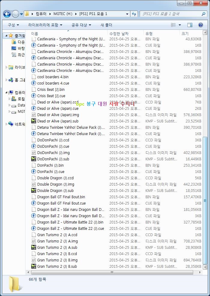Select Double Dragon (J).img file icon
Viewport: 210px width, 296px height.
tap(34, 184)
